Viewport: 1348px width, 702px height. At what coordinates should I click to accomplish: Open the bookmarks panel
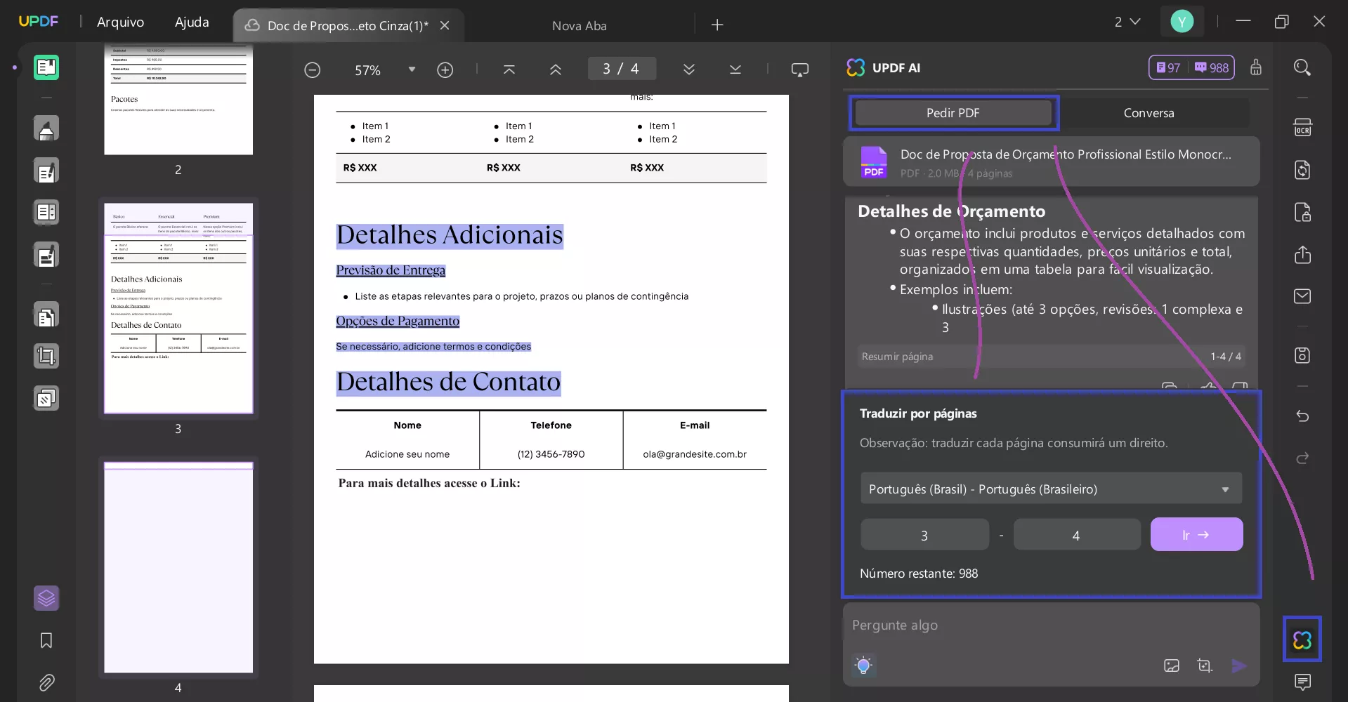[45, 640]
